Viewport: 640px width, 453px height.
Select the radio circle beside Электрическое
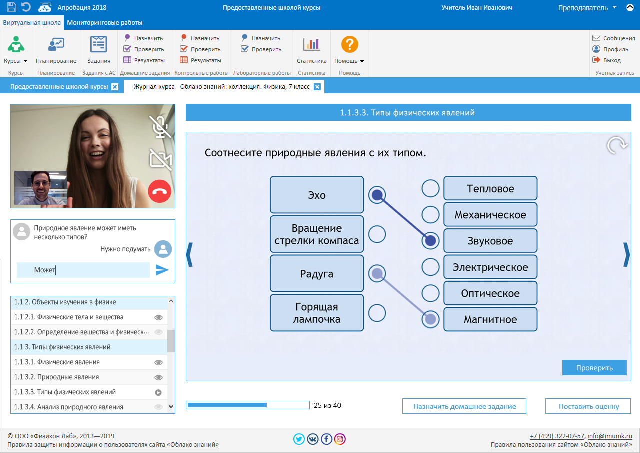point(431,267)
